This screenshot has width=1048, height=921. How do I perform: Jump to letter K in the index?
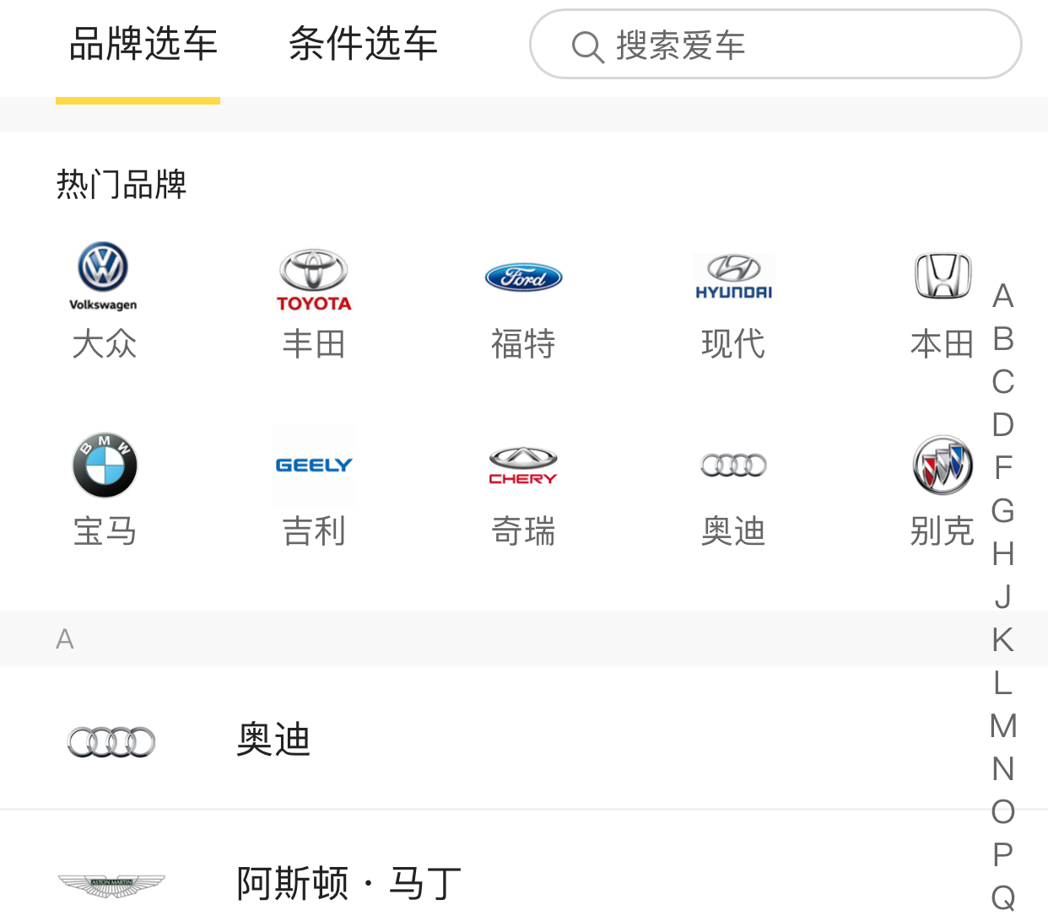[1002, 640]
